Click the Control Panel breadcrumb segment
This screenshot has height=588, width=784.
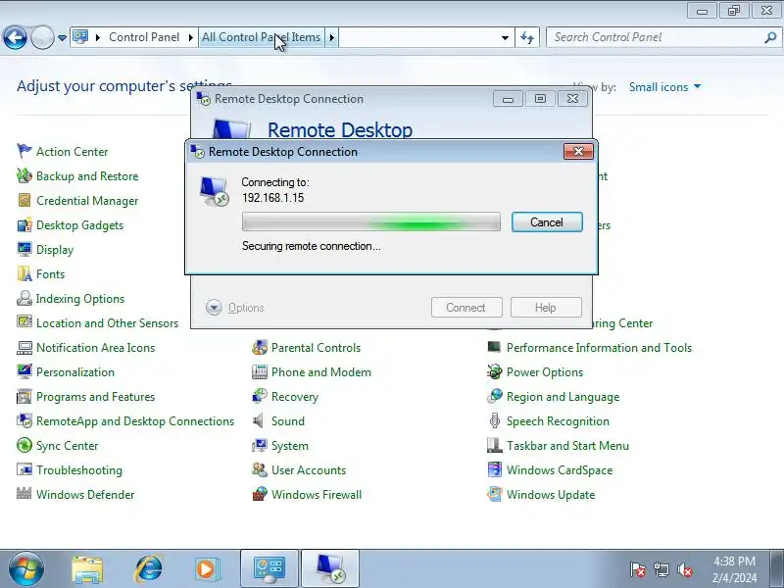click(144, 37)
